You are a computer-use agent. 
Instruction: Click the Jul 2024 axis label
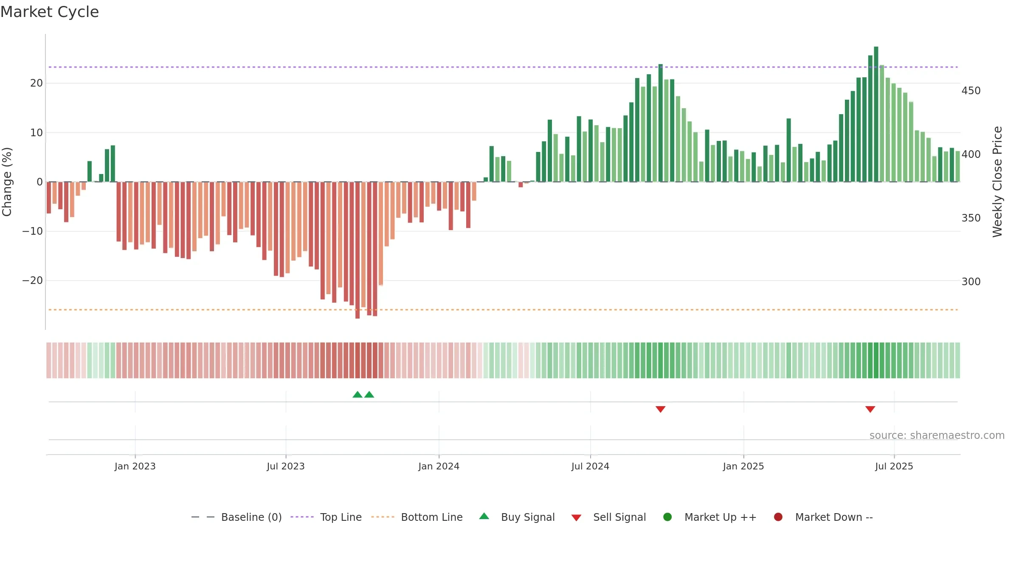(590, 466)
